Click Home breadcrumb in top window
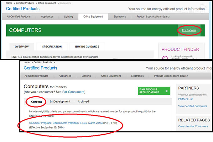Screen dimensions: 213x142 pyautogui.click(x=9, y=3)
